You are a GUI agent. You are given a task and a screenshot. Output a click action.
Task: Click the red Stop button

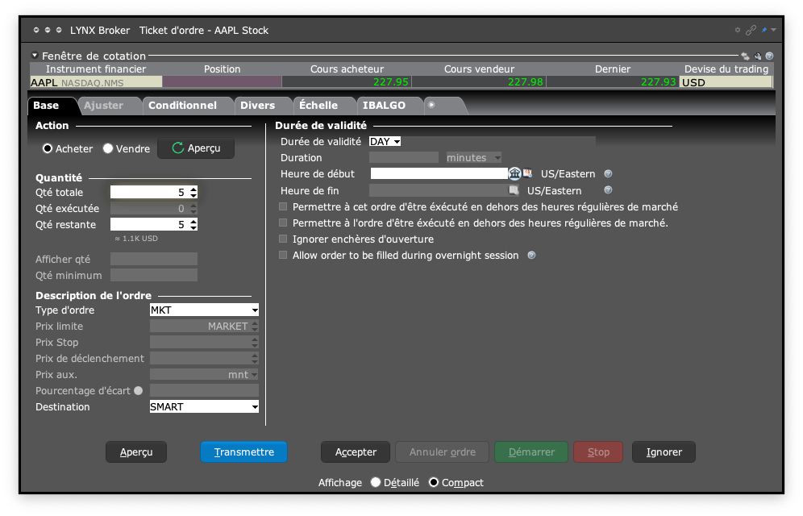tap(598, 452)
